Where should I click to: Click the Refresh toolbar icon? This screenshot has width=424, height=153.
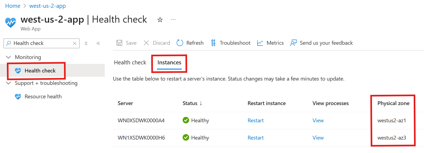click(180, 43)
